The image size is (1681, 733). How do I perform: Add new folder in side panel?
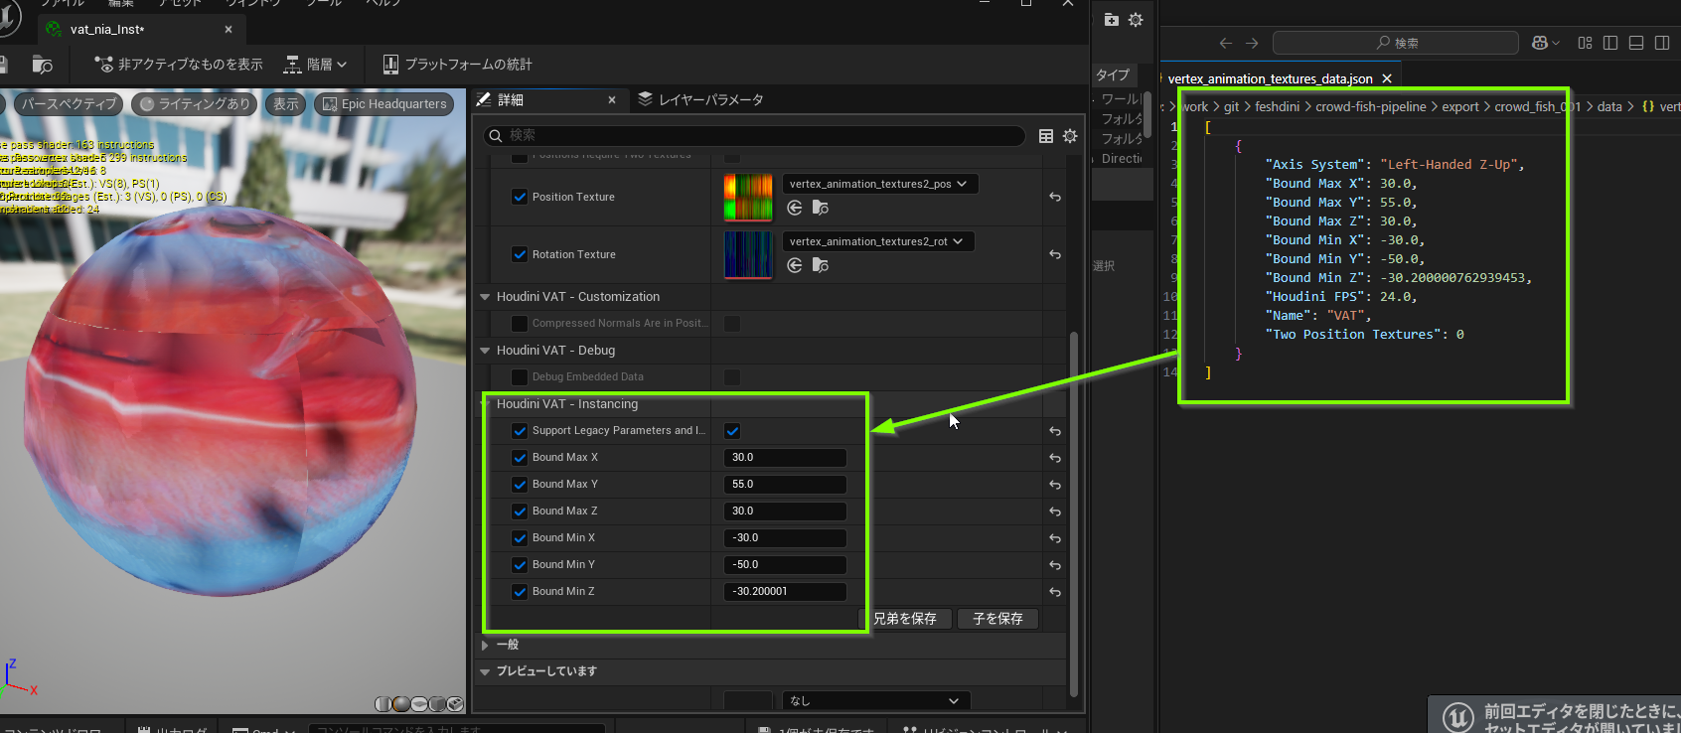(x=1112, y=20)
